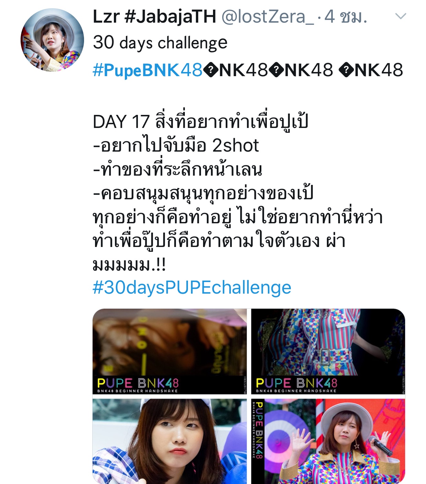Open the @lostZera_ handle
Screen dimensions: 426x484
click(268, 16)
